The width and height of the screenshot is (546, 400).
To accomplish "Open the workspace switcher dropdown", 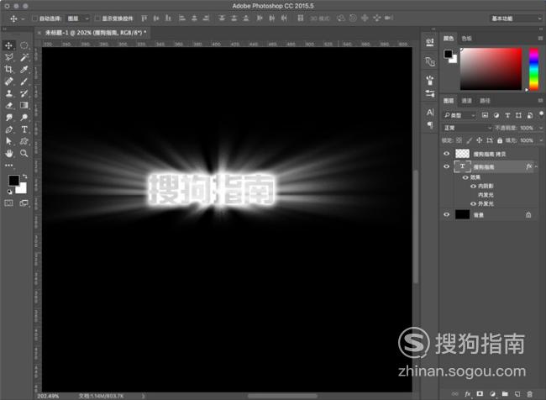I will point(516,18).
